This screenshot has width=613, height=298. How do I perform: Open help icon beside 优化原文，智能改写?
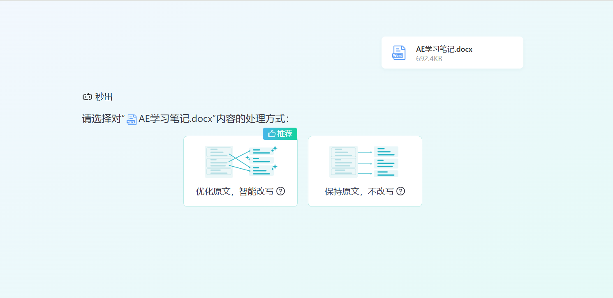pyautogui.click(x=281, y=191)
